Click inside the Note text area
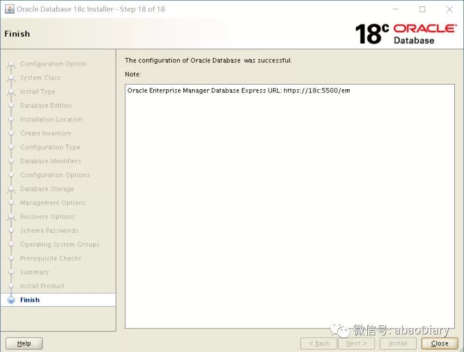 click(x=290, y=206)
